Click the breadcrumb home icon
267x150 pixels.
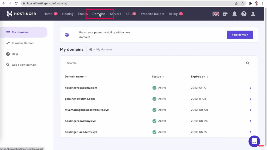[91, 49]
